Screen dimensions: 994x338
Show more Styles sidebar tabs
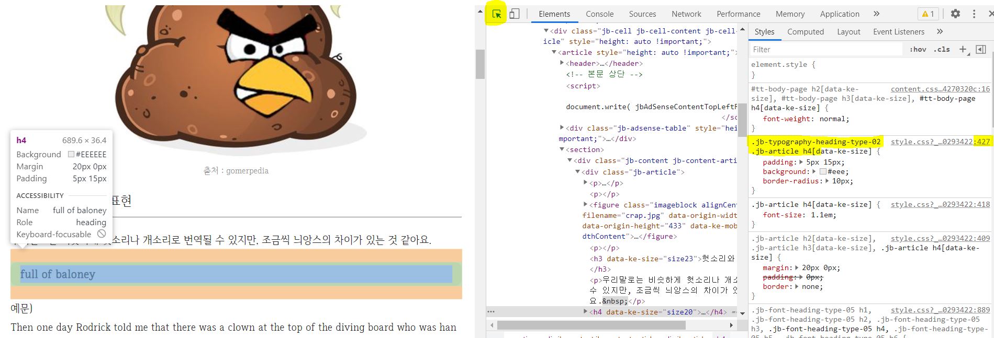(x=940, y=32)
